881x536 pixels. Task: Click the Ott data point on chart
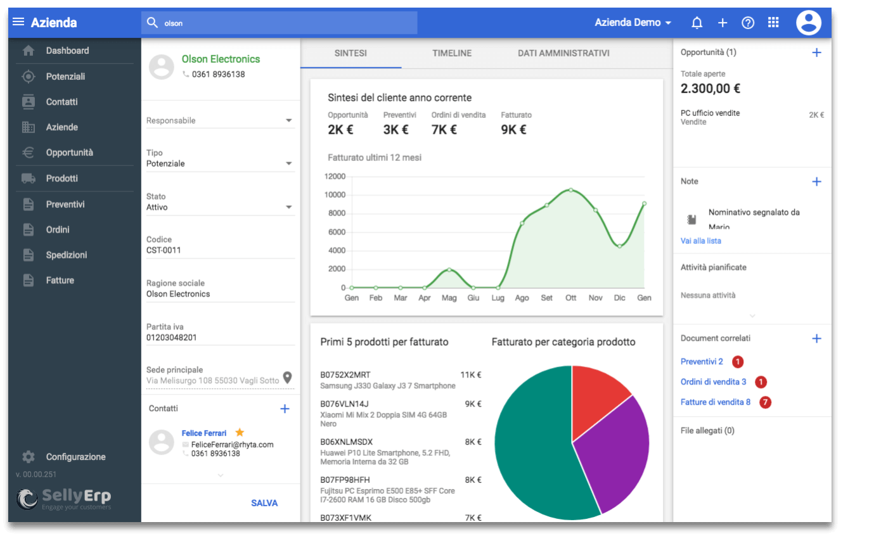click(x=571, y=189)
